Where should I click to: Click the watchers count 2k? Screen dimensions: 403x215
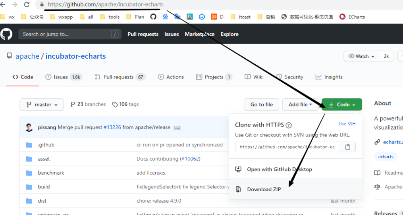[386, 56]
